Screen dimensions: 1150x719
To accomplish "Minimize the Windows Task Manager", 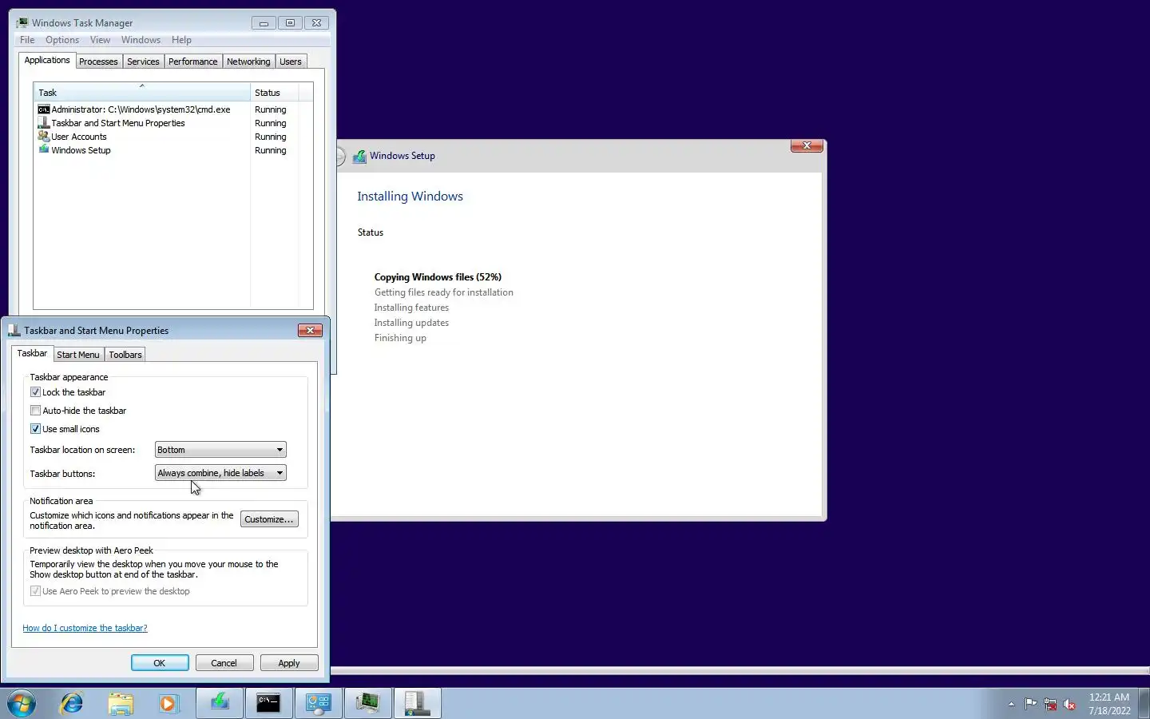I will coord(264,23).
